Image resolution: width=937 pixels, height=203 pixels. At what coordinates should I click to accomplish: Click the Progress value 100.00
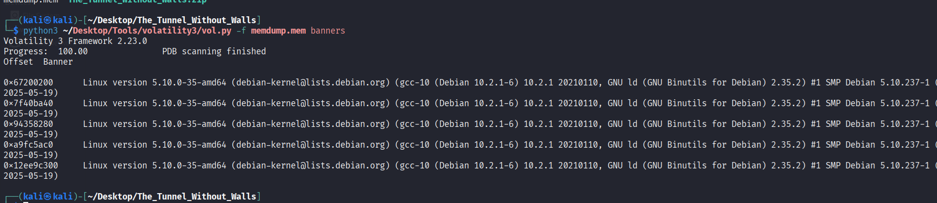coord(73,51)
